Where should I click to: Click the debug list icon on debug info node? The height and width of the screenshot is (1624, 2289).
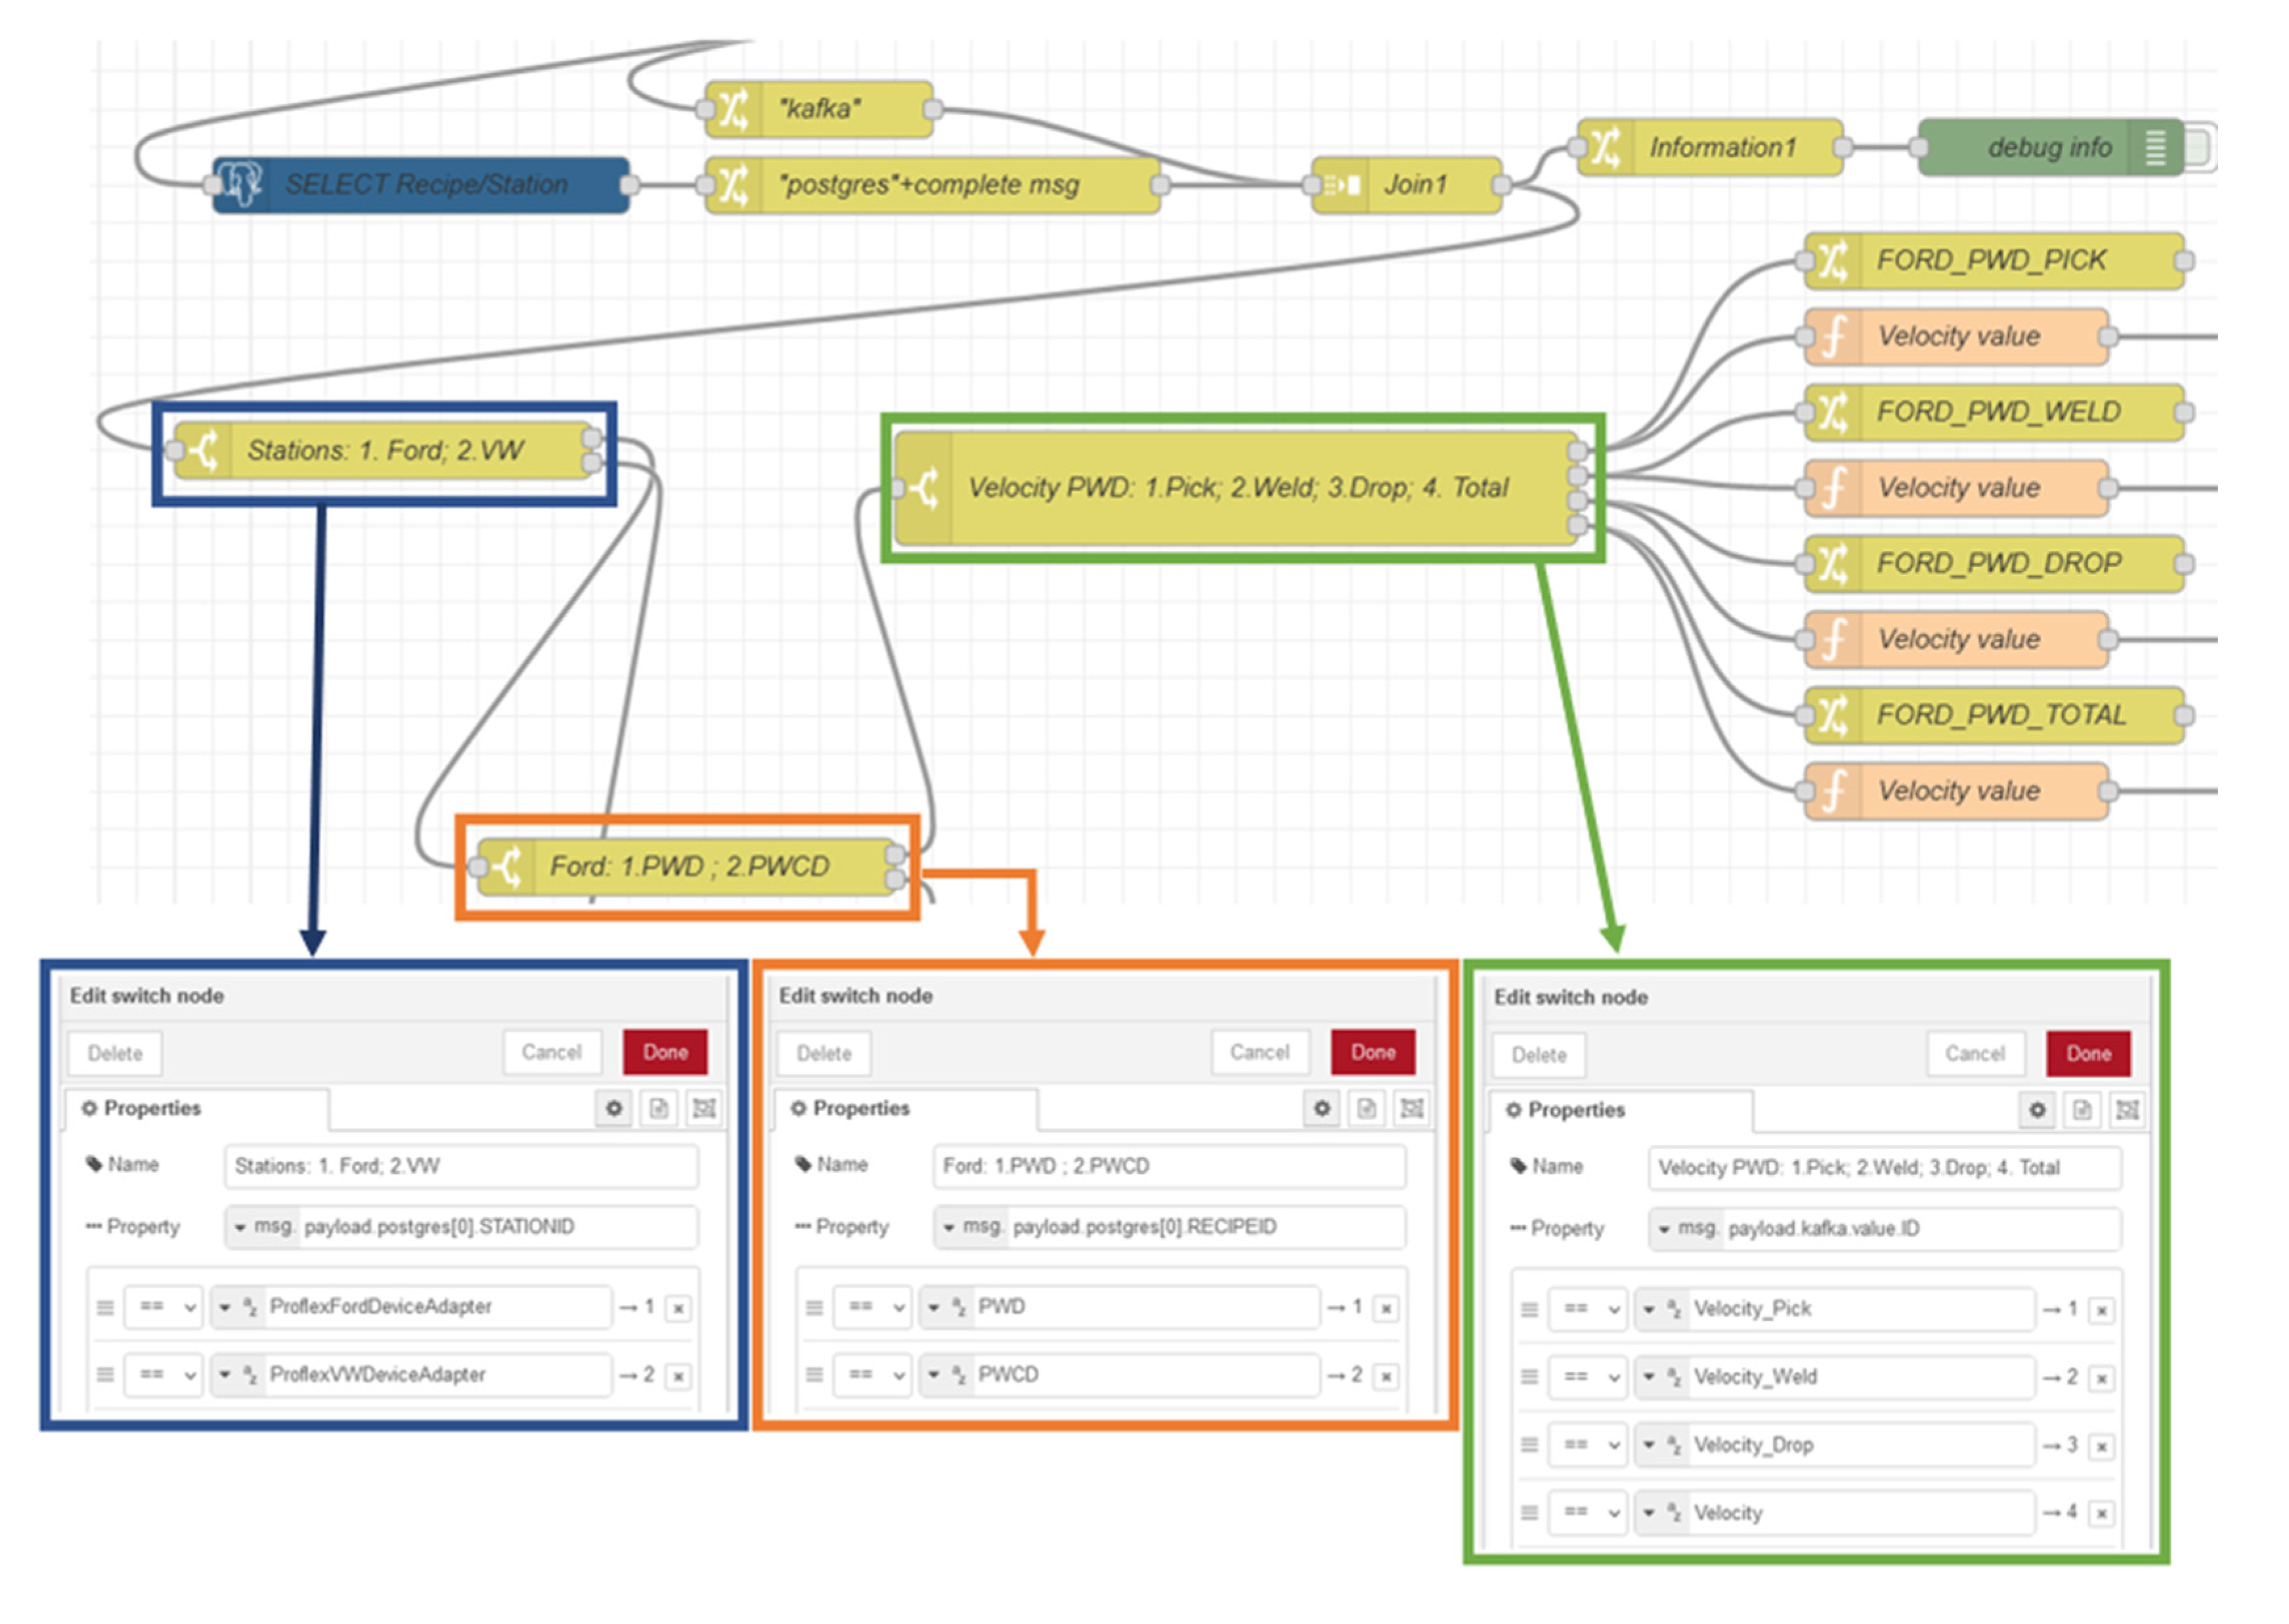(x=2156, y=148)
